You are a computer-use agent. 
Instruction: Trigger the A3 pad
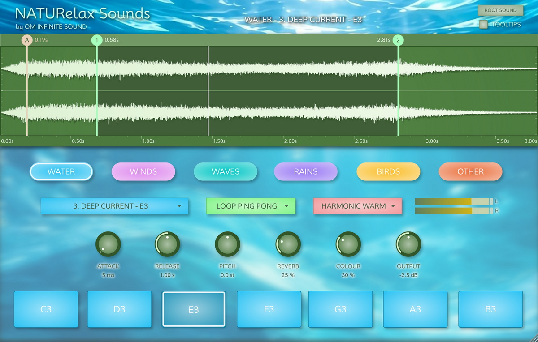pyautogui.click(x=415, y=309)
